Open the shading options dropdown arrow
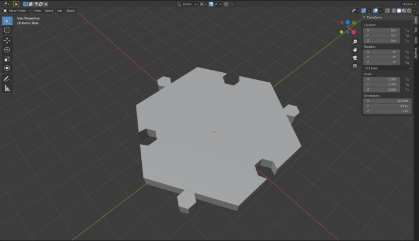419x241 pixels. click(x=414, y=11)
